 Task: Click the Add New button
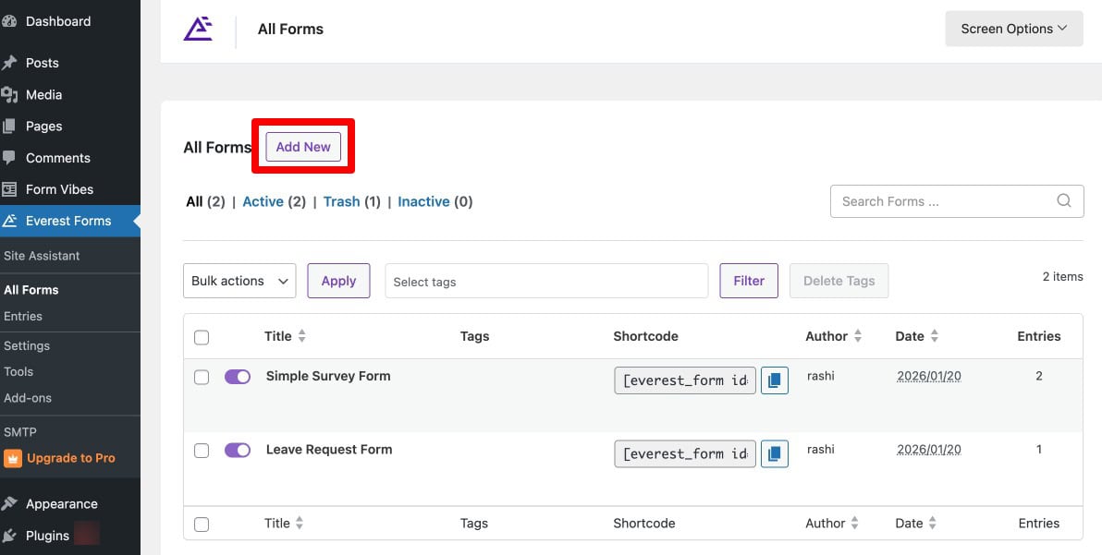pyautogui.click(x=303, y=147)
